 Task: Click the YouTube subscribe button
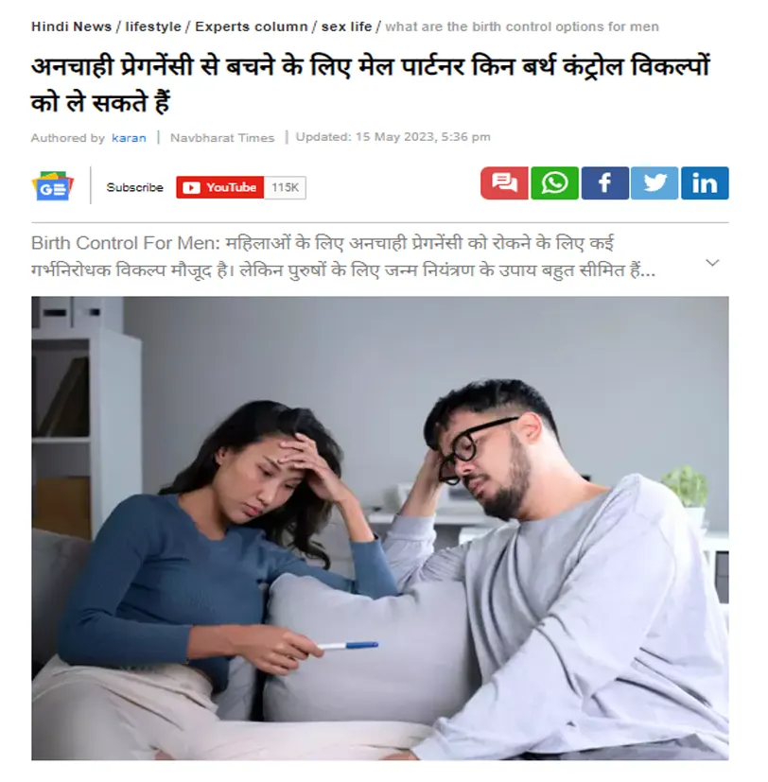(x=220, y=187)
